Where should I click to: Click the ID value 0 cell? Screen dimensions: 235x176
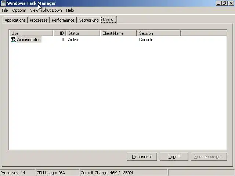click(x=63, y=40)
